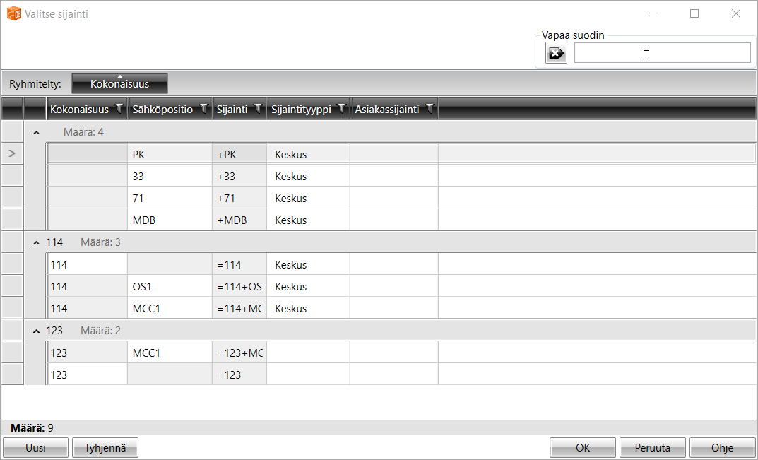The width and height of the screenshot is (758, 460).
Task: Toggle sort on the Kokonaisuus grouping chip
Action: (x=119, y=83)
